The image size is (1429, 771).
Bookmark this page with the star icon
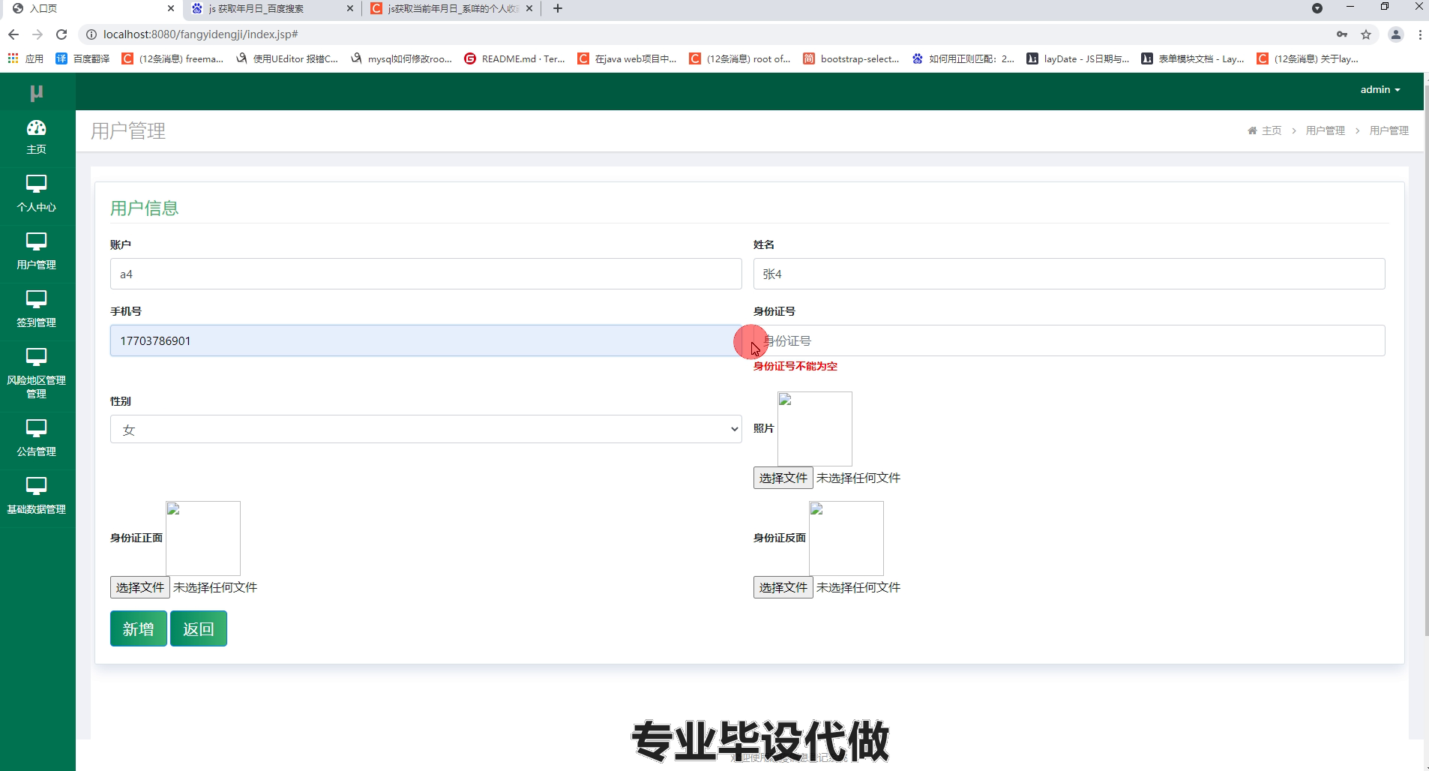[x=1366, y=34]
